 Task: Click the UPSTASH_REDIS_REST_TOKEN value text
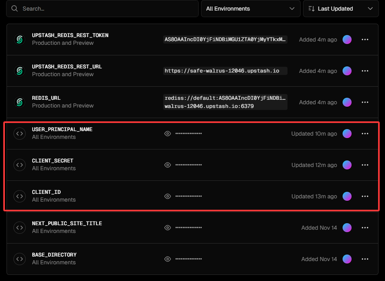(225, 40)
